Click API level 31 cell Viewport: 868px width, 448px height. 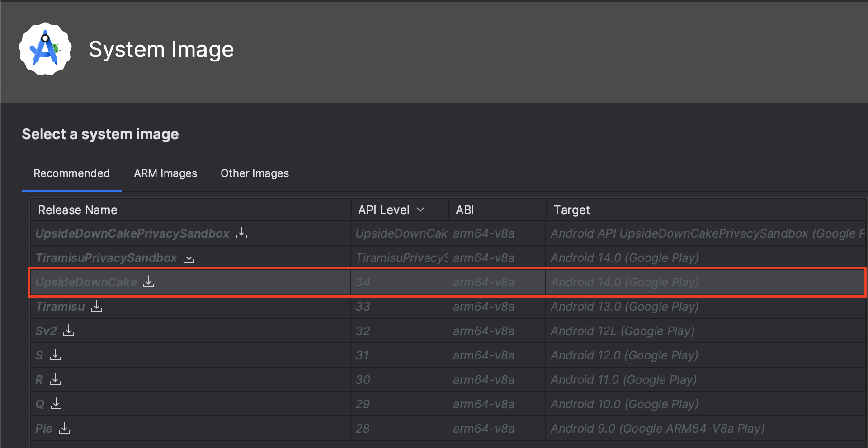(x=399, y=355)
